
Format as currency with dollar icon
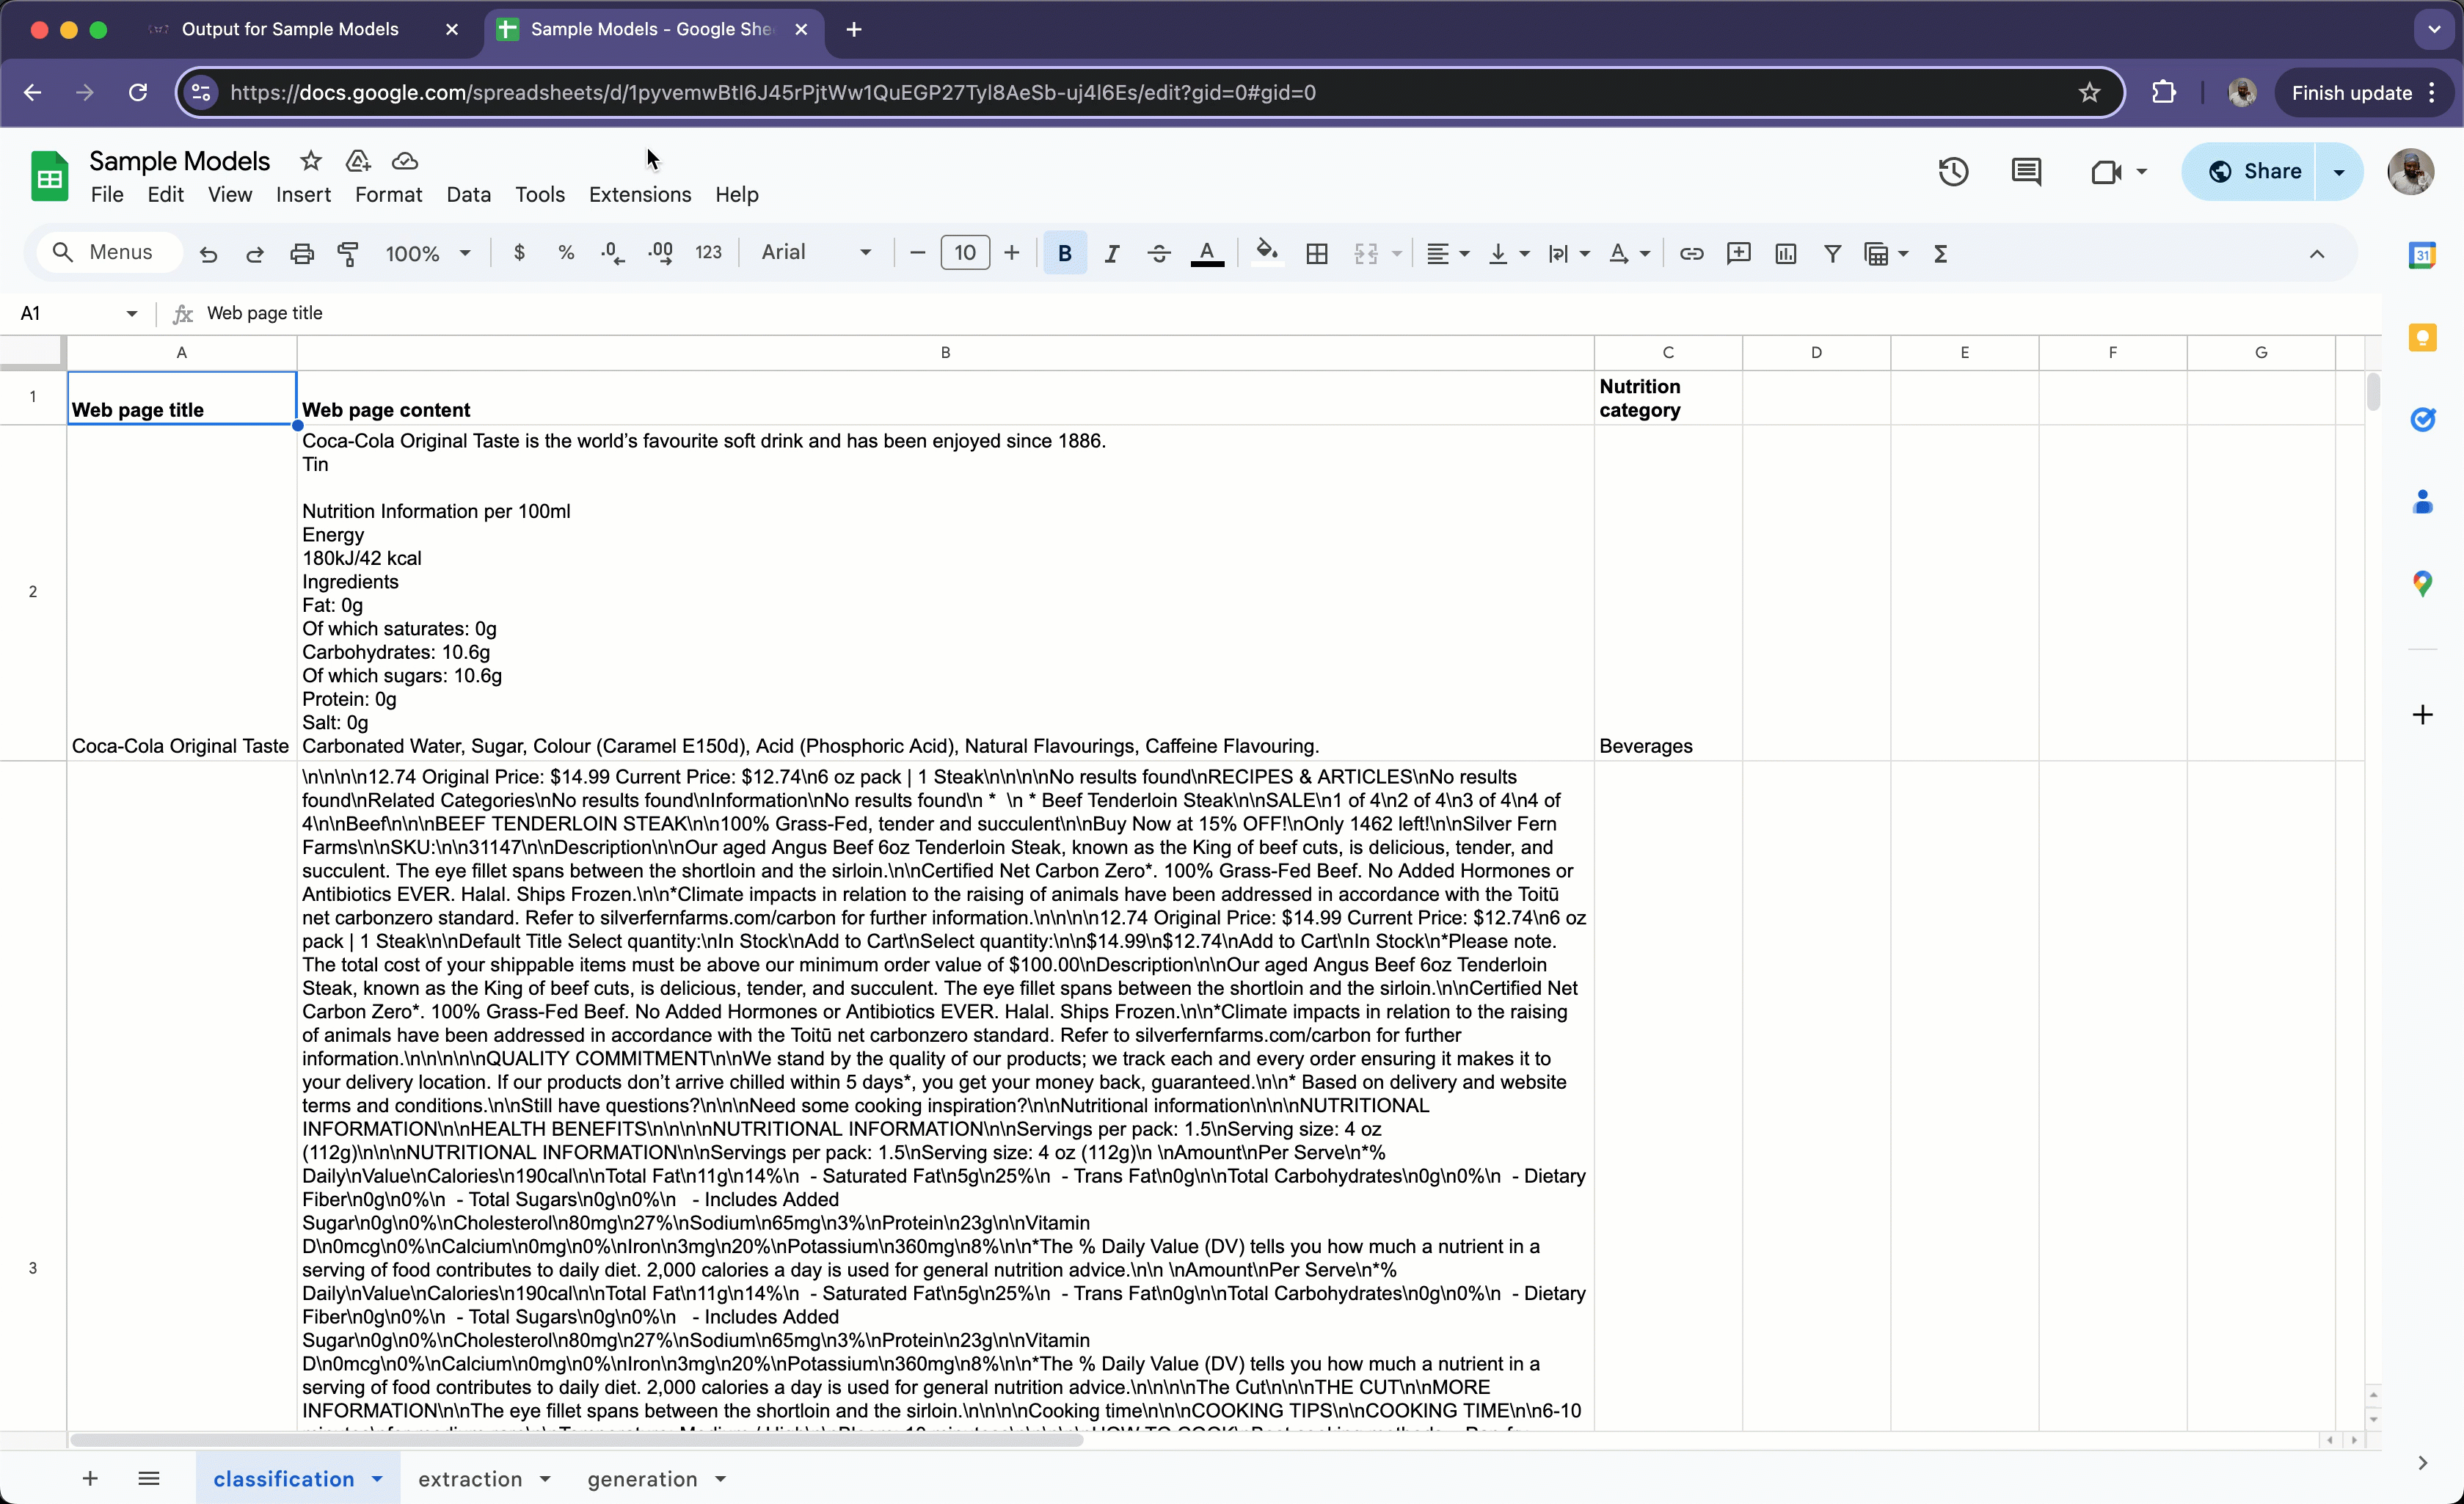tap(519, 253)
